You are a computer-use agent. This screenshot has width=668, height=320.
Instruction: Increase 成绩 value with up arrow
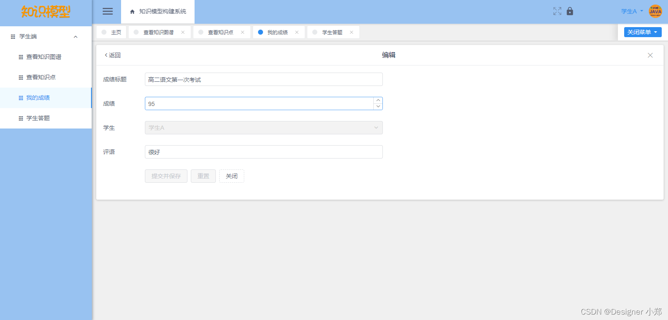tap(378, 100)
